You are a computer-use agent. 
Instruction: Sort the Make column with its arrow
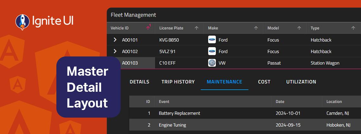[x=256, y=28]
